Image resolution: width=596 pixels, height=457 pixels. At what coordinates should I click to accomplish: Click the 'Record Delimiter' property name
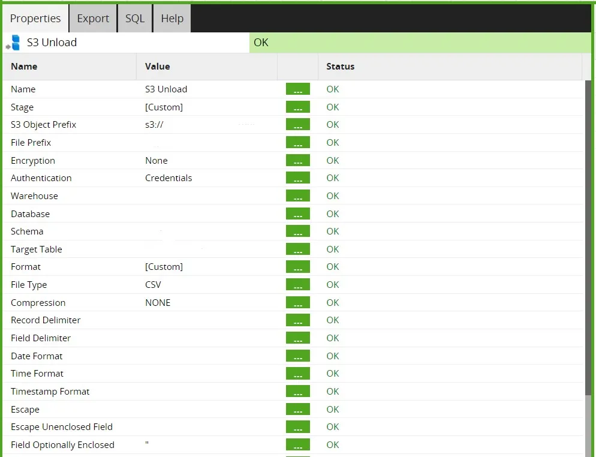(x=46, y=320)
